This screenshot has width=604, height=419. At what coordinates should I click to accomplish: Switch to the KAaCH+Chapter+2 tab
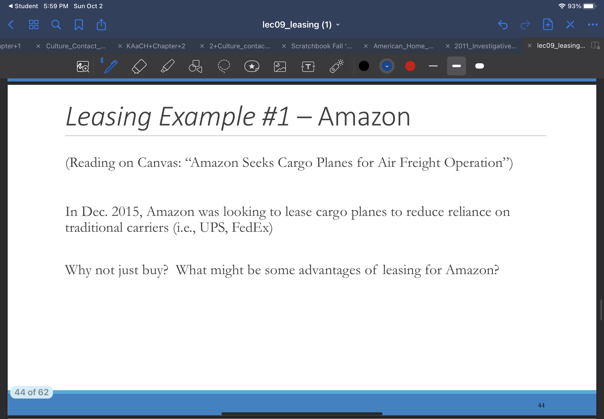click(156, 46)
